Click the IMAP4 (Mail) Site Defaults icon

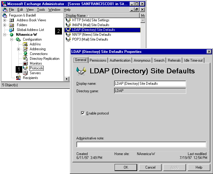click(68, 25)
